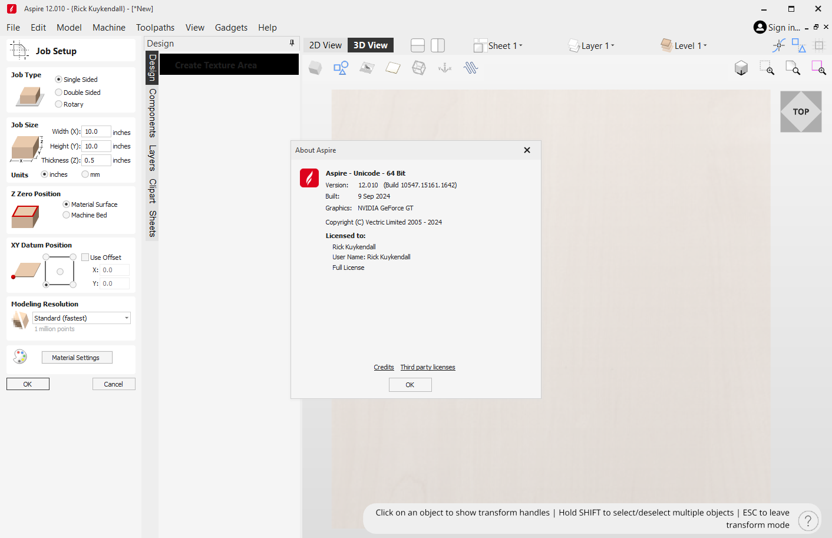Click the greyed dashed square grid icon
Image resolution: width=832 pixels, height=538 pixels.
pyautogui.click(x=819, y=45)
